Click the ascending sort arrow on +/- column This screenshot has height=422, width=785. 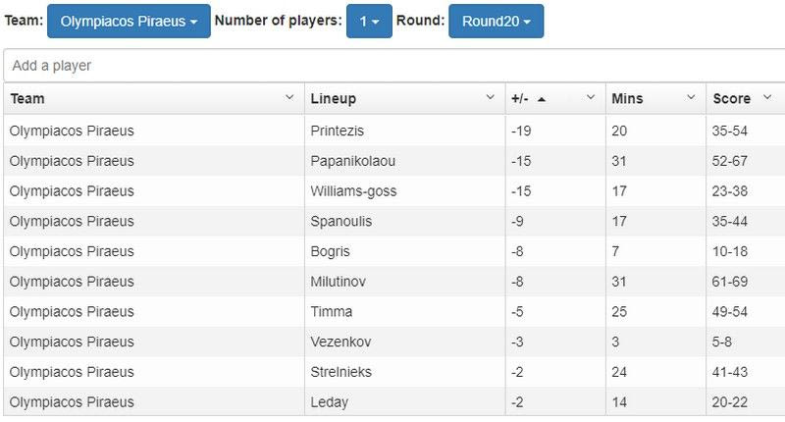click(x=543, y=98)
